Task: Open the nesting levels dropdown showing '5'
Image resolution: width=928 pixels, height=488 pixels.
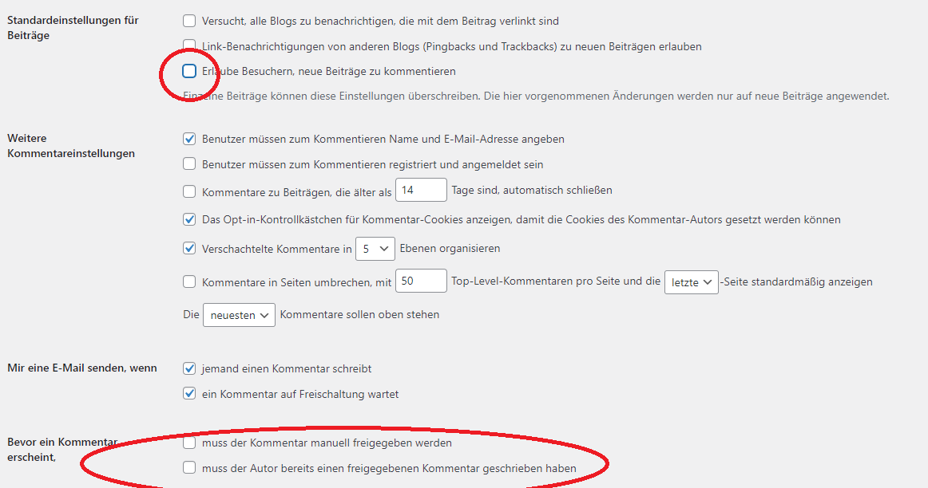Action: point(375,248)
